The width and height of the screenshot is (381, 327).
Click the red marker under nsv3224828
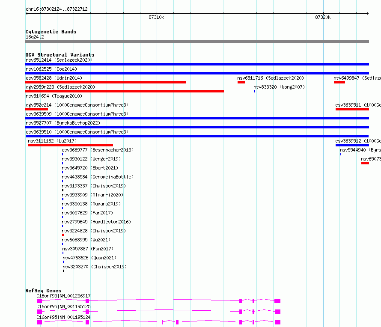tap(63, 235)
